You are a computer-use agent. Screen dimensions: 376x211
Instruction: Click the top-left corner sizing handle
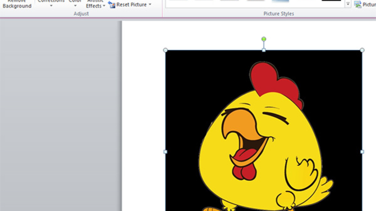pos(165,50)
